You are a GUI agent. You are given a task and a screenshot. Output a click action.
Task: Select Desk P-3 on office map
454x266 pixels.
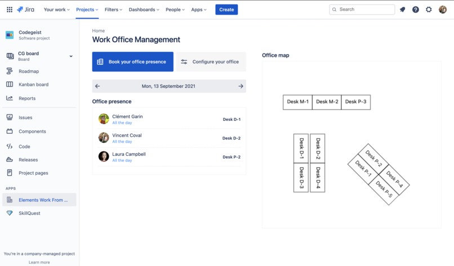(x=356, y=102)
